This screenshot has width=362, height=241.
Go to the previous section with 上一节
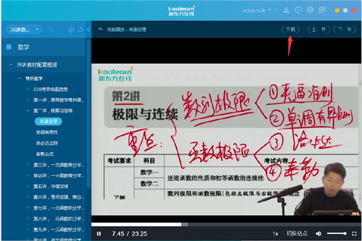(x=319, y=29)
